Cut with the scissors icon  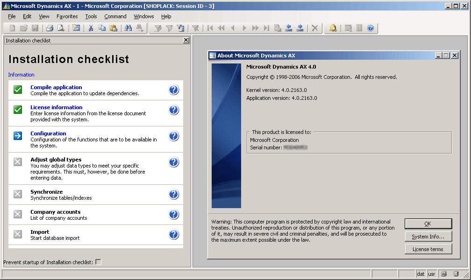91,28
